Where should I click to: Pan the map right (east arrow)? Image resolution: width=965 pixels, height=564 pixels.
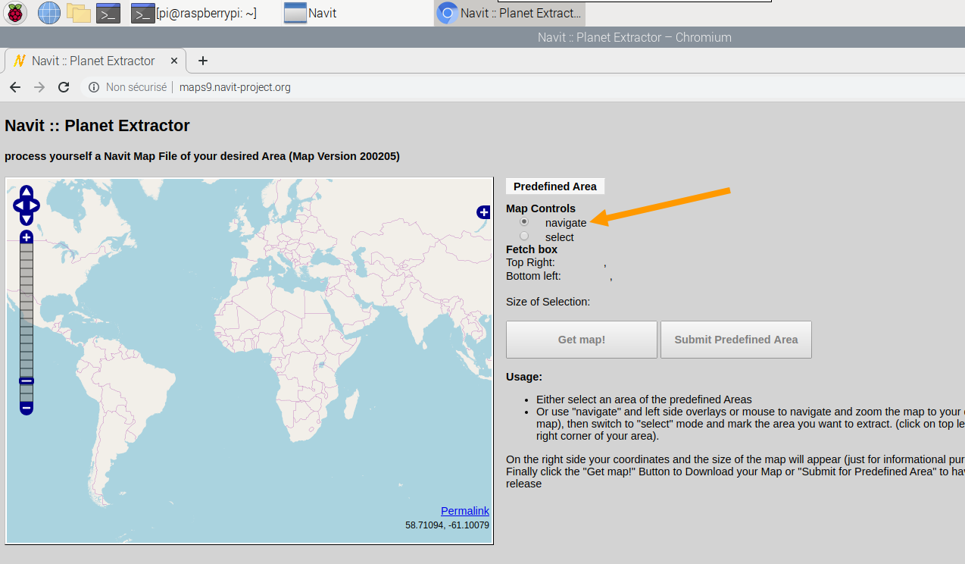34,205
